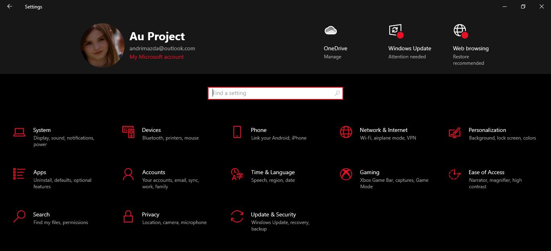
Task: Click 'Find my files, permissions' text
Action: pos(61,222)
